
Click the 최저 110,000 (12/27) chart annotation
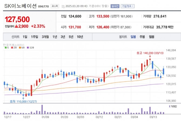click(x=23, y=102)
